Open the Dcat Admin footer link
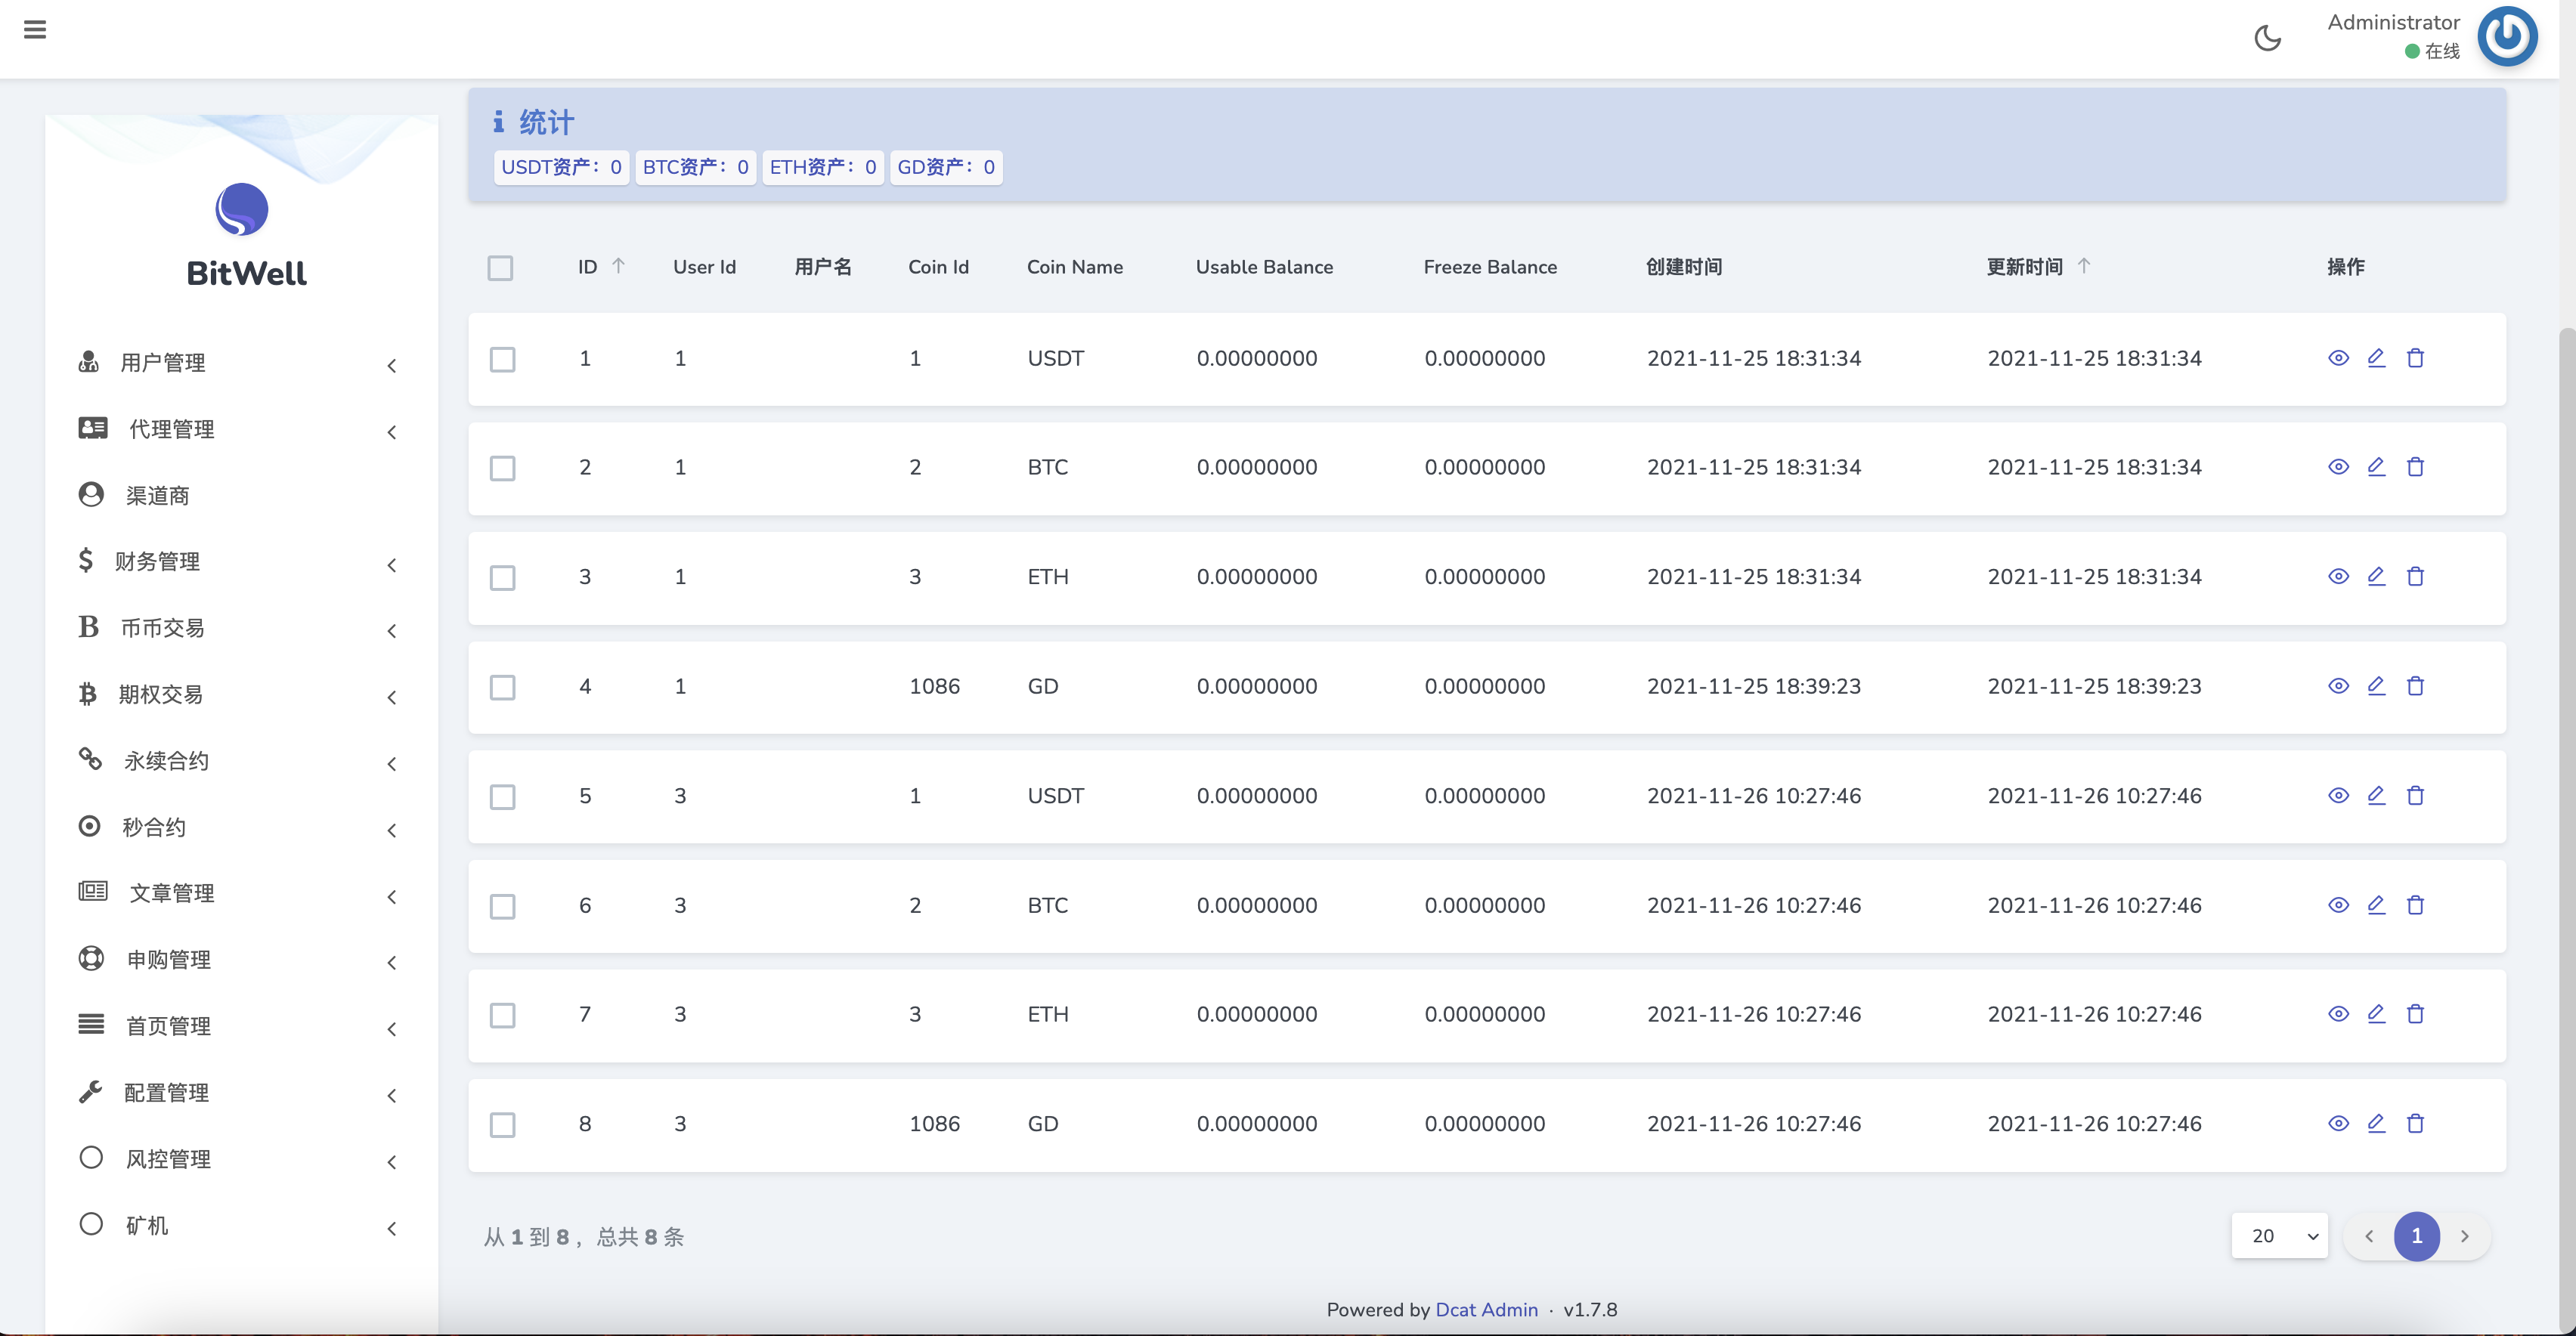 (1486, 1309)
